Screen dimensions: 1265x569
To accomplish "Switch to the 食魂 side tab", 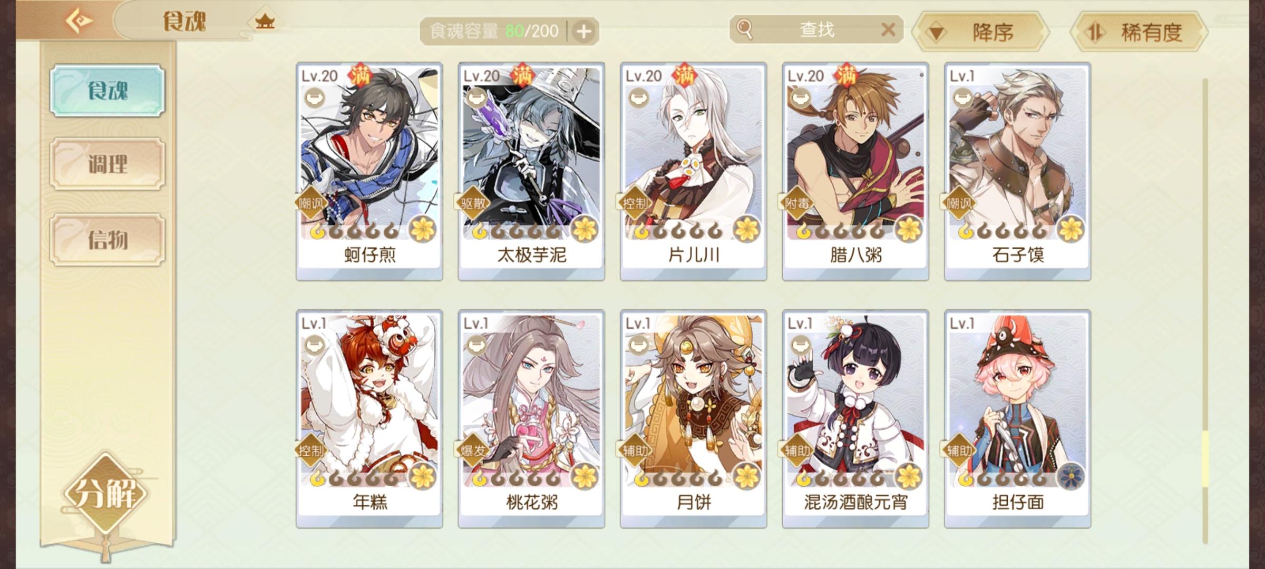I will point(108,91).
